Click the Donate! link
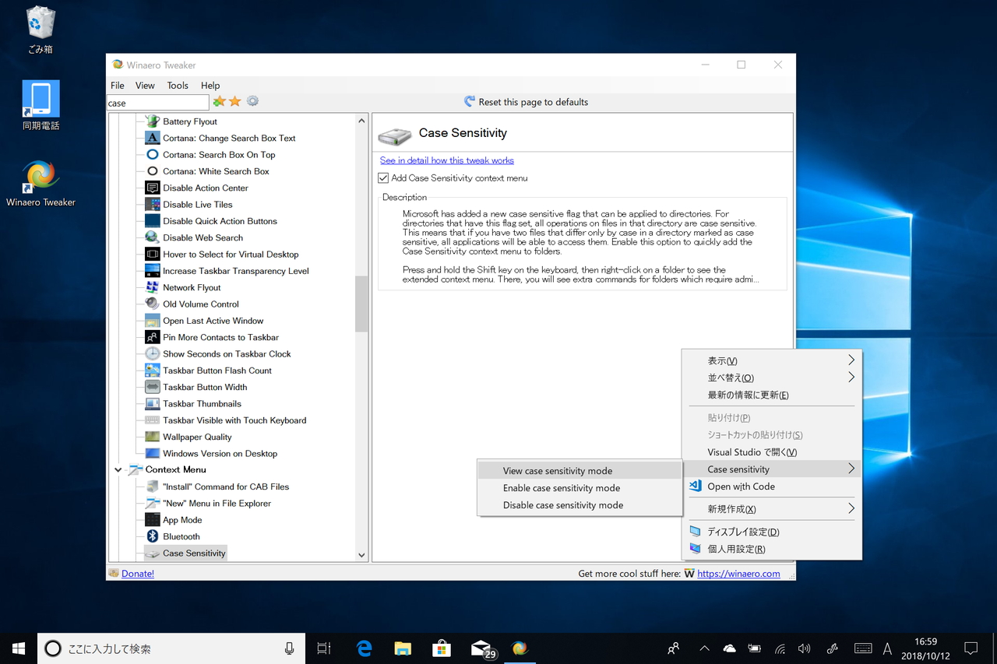 tap(138, 574)
